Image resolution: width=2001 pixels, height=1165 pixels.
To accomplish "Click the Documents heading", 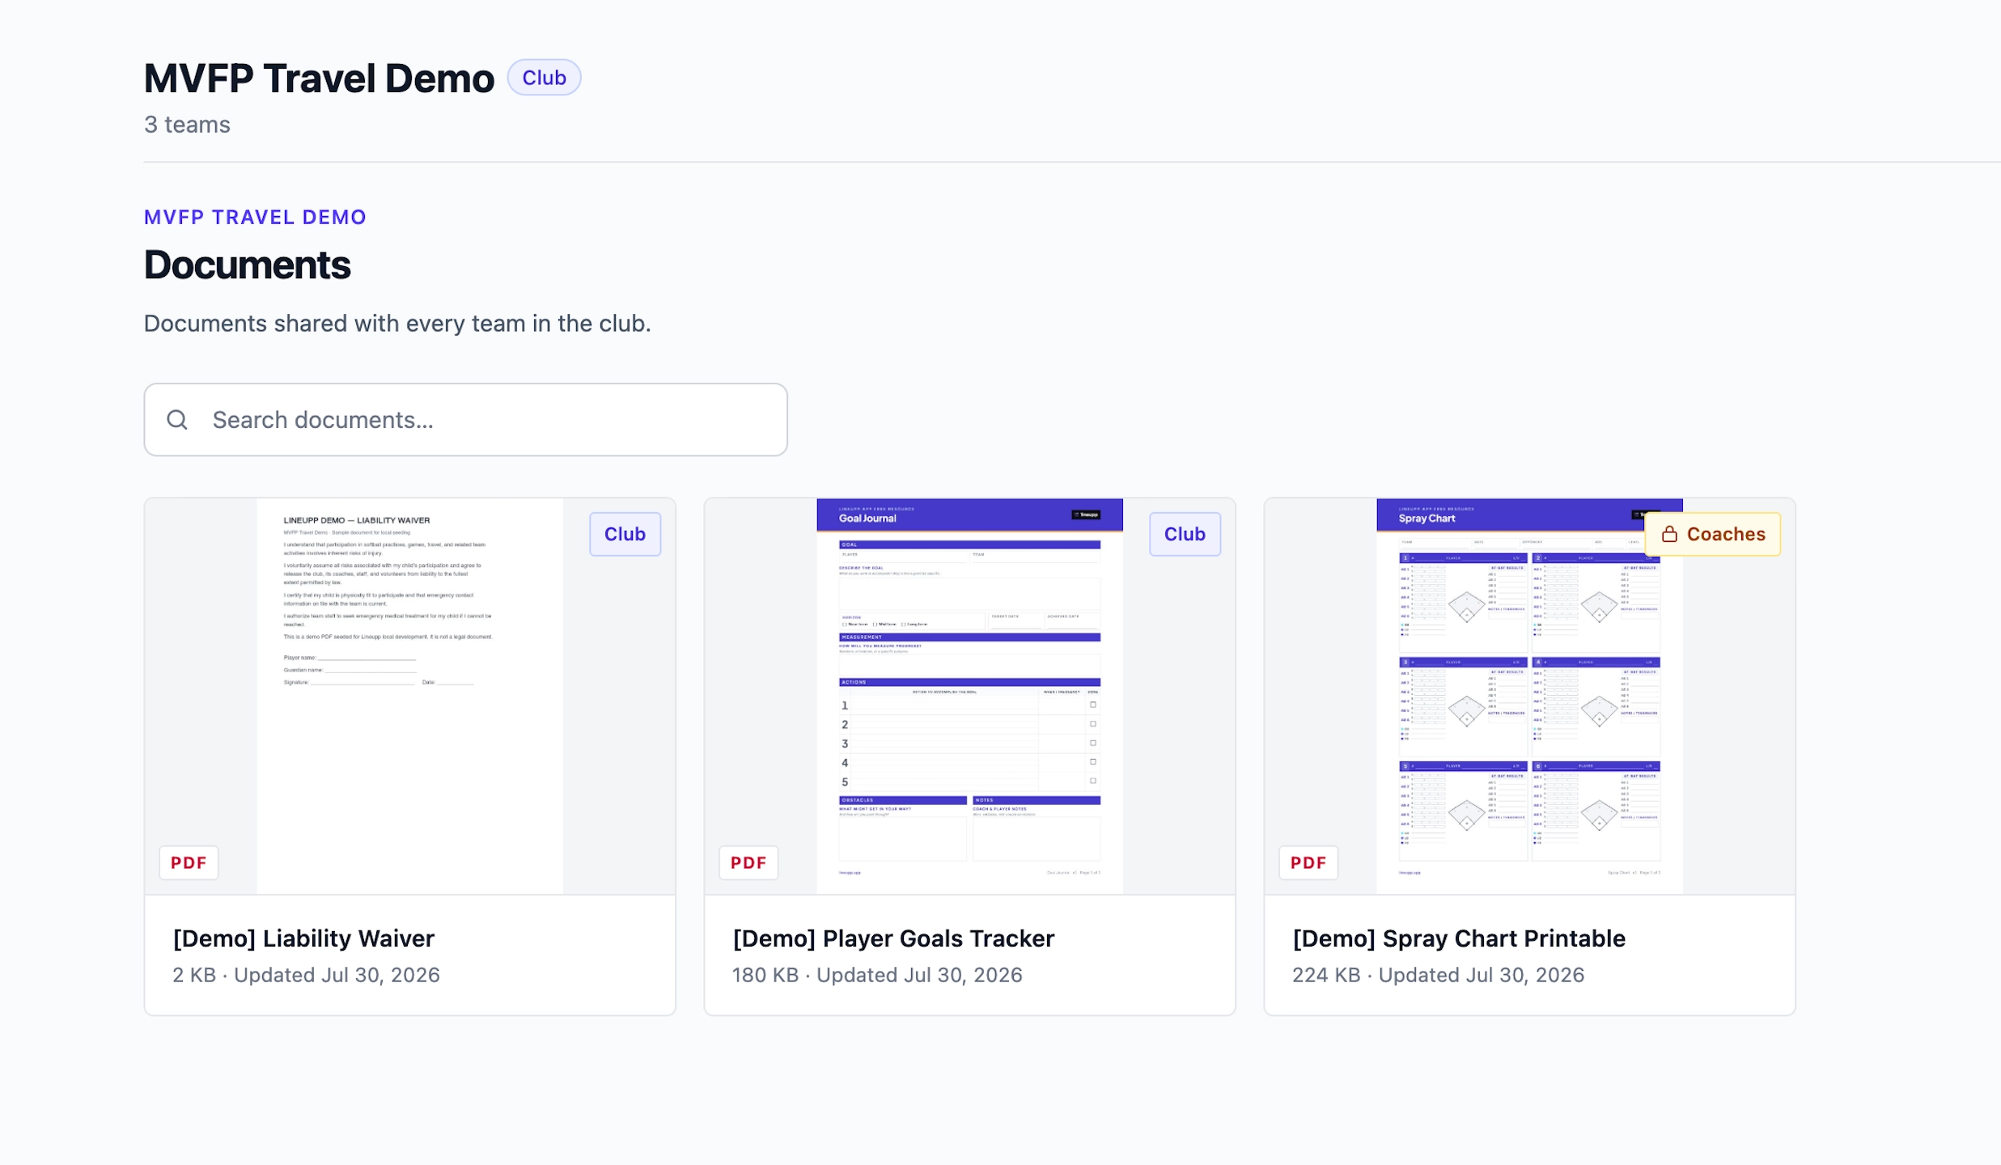I will coord(247,265).
